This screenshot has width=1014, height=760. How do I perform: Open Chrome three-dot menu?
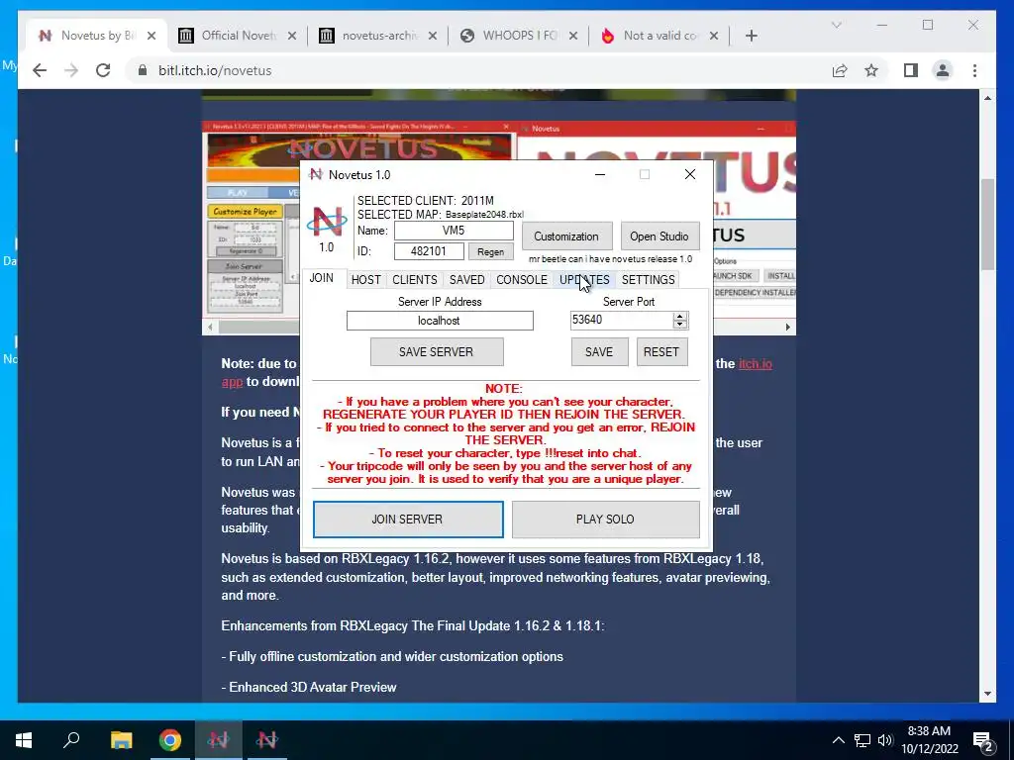(974, 70)
